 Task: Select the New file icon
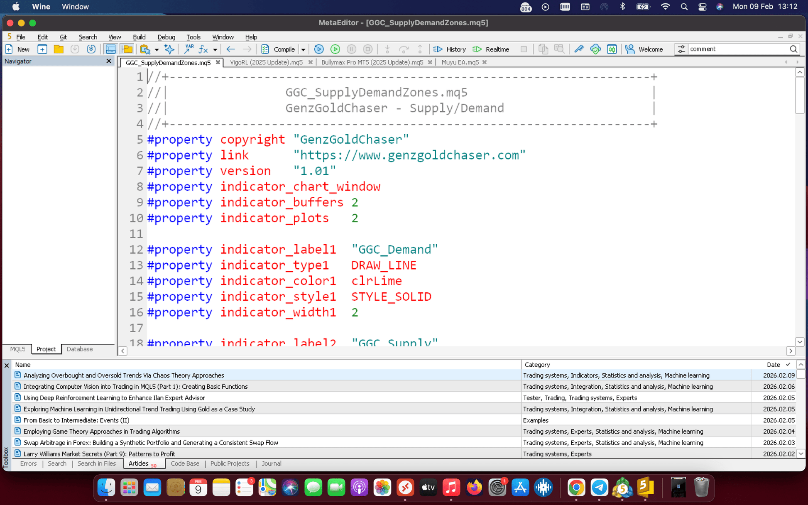(9, 49)
